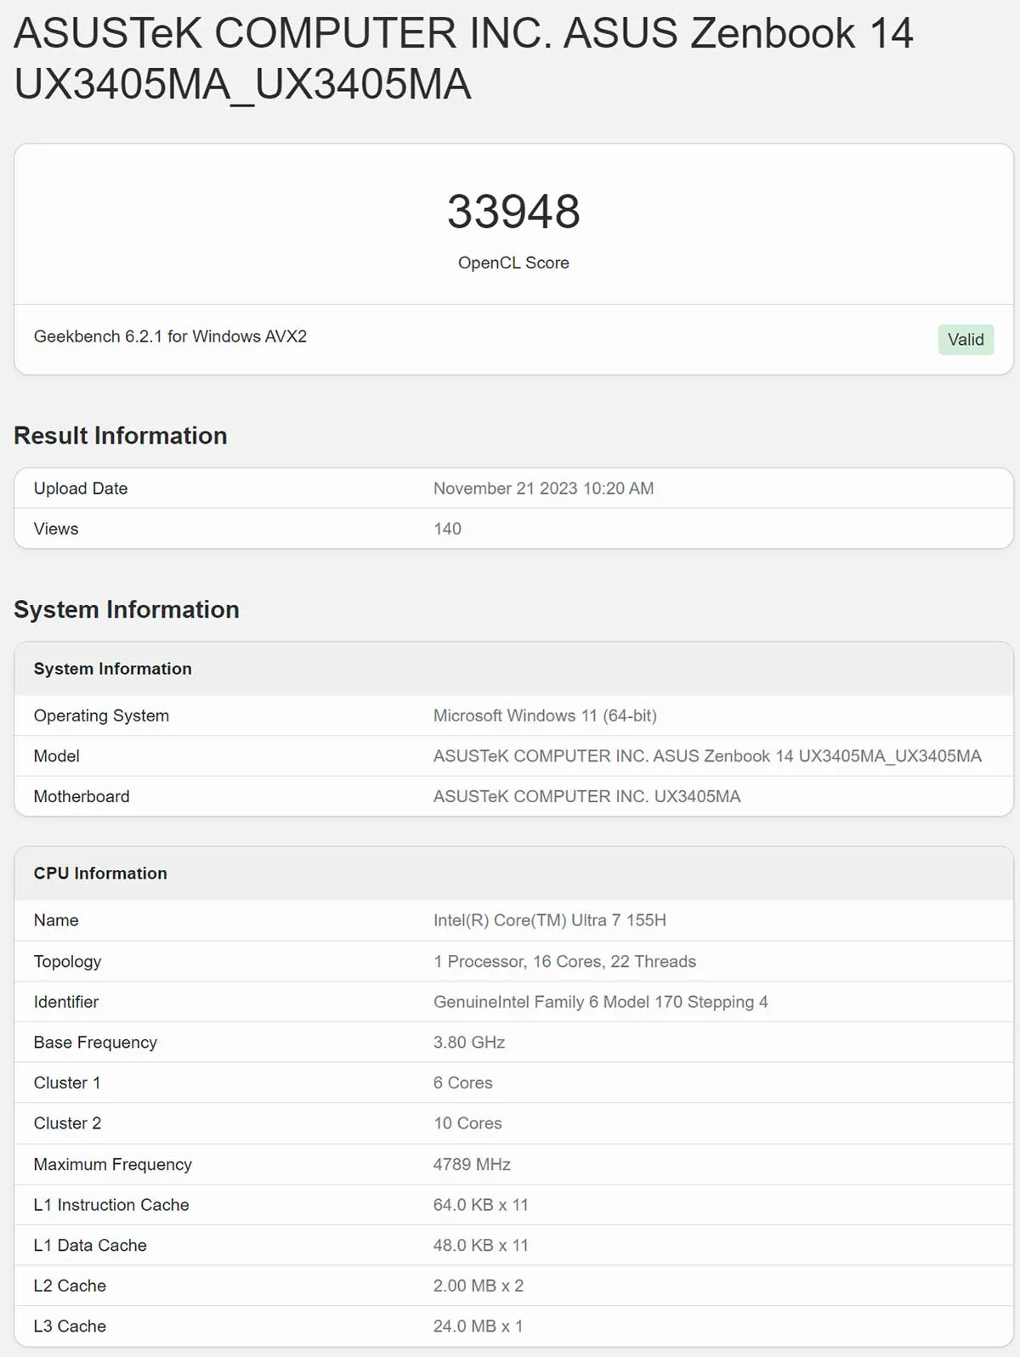Image resolution: width=1020 pixels, height=1357 pixels.
Task: Select the 24.0 MB x 1 value
Action: click(x=478, y=1326)
